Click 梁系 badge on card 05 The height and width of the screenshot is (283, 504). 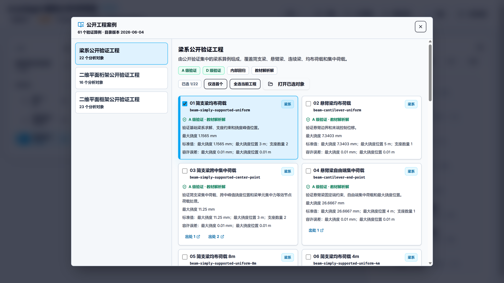288,257
